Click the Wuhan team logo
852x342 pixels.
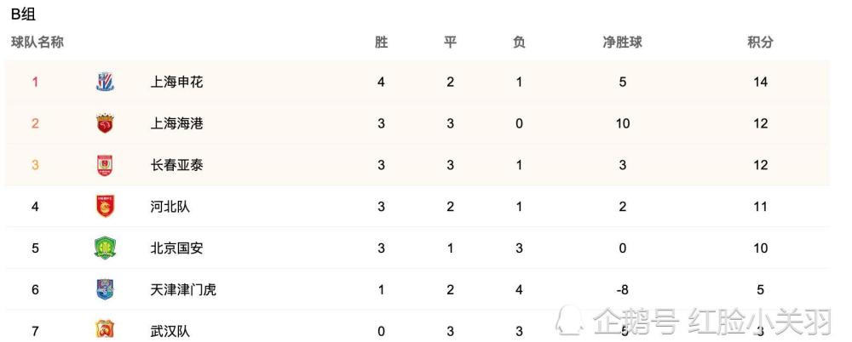click(x=105, y=329)
